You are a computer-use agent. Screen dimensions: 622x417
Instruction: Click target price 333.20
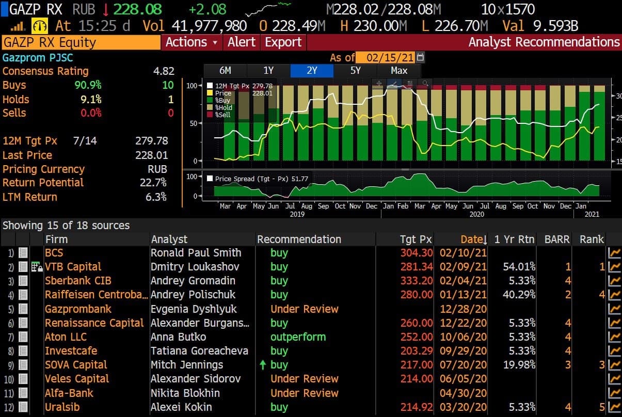coord(417,281)
